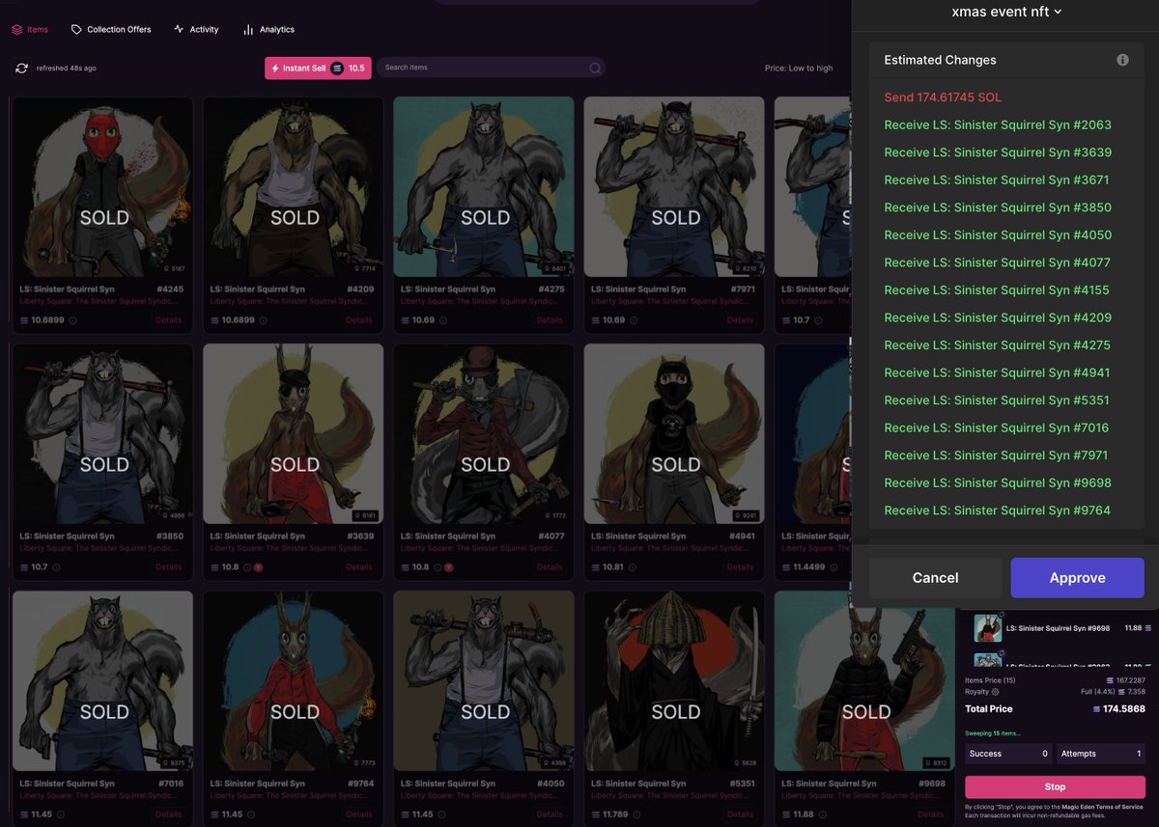Image resolution: width=1159 pixels, height=827 pixels.
Task: Click the Estimated Changes info icon
Action: click(1122, 60)
